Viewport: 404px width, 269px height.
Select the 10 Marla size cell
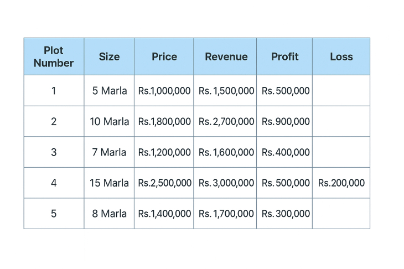click(110, 122)
